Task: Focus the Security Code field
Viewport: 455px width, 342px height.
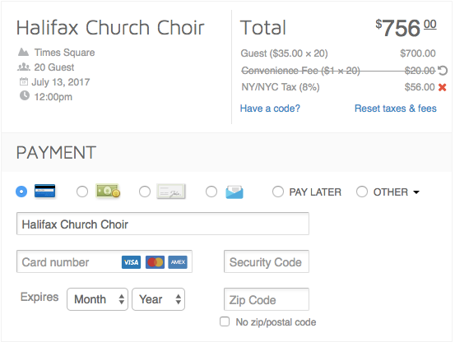Action: coord(267,261)
